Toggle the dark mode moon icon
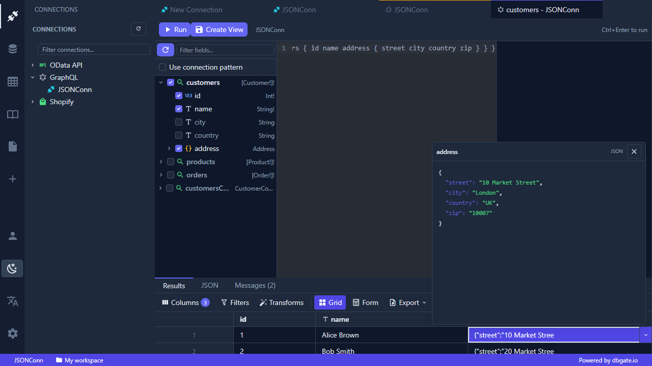 pyautogui.click(x=13, y=268)
